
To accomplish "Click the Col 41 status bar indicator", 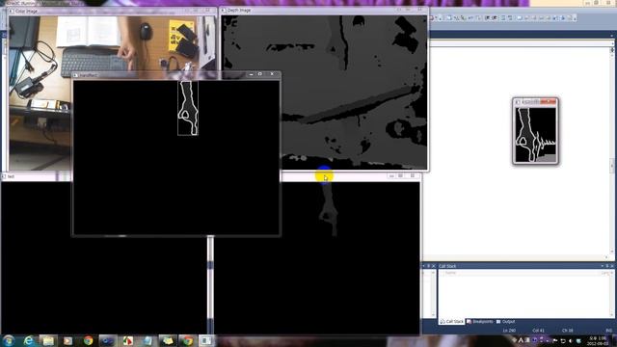I will [x=538, y=331].
